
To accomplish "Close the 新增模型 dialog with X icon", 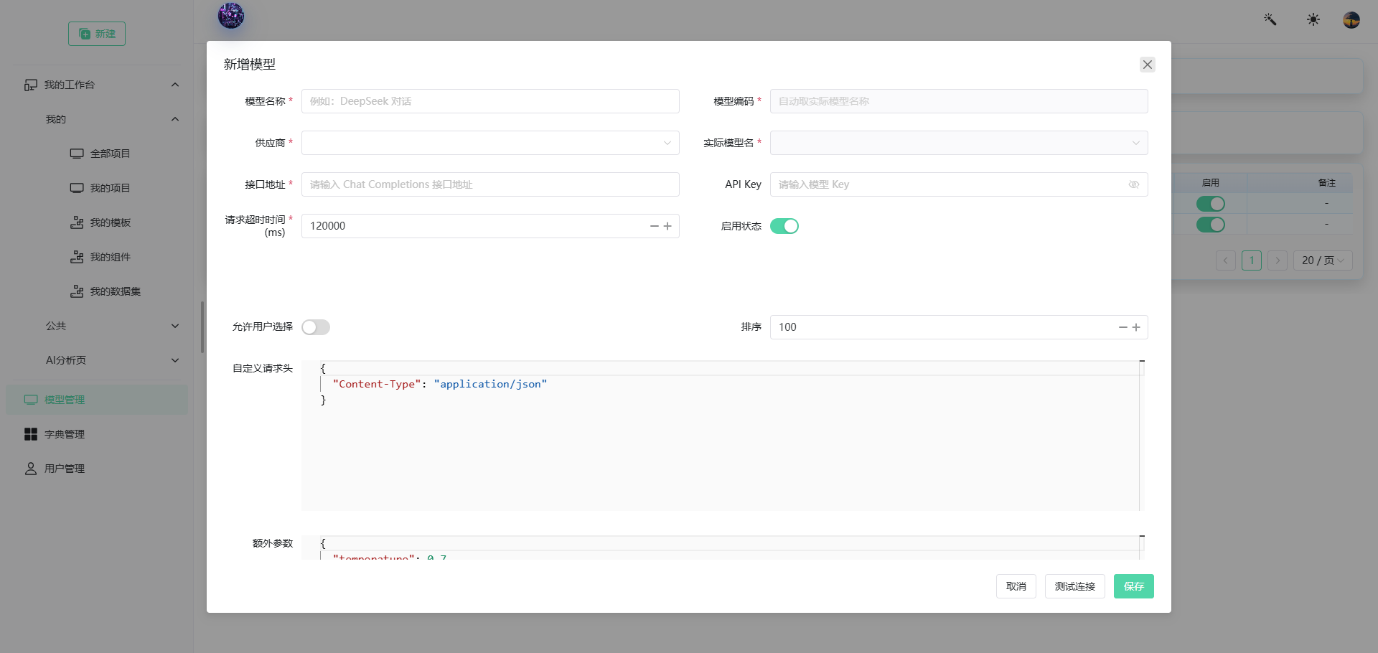I will (1148, 65).
